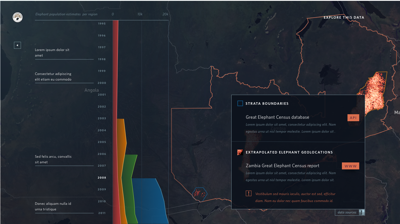400x224 pixels.
Task: Select year 2000 on timeline
Action: click(102, 83)
